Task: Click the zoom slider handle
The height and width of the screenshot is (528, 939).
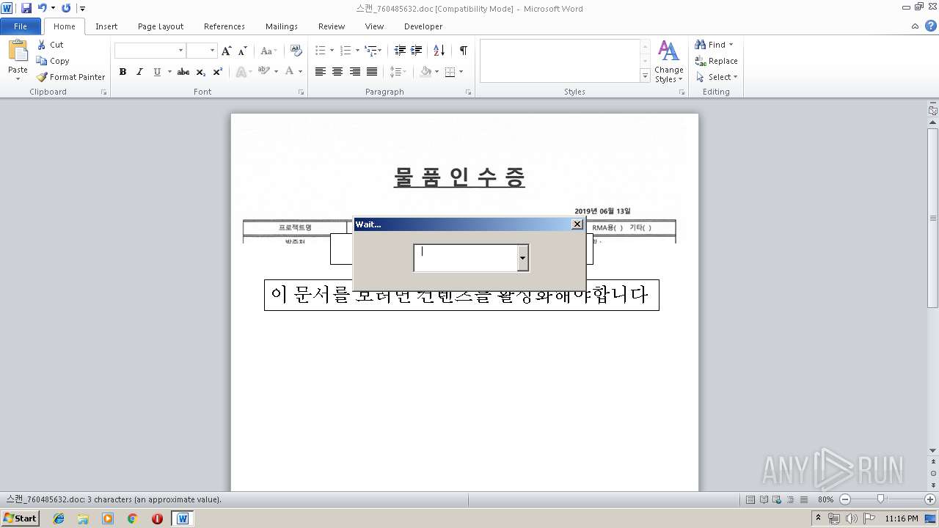Action: tap(881, 499)
